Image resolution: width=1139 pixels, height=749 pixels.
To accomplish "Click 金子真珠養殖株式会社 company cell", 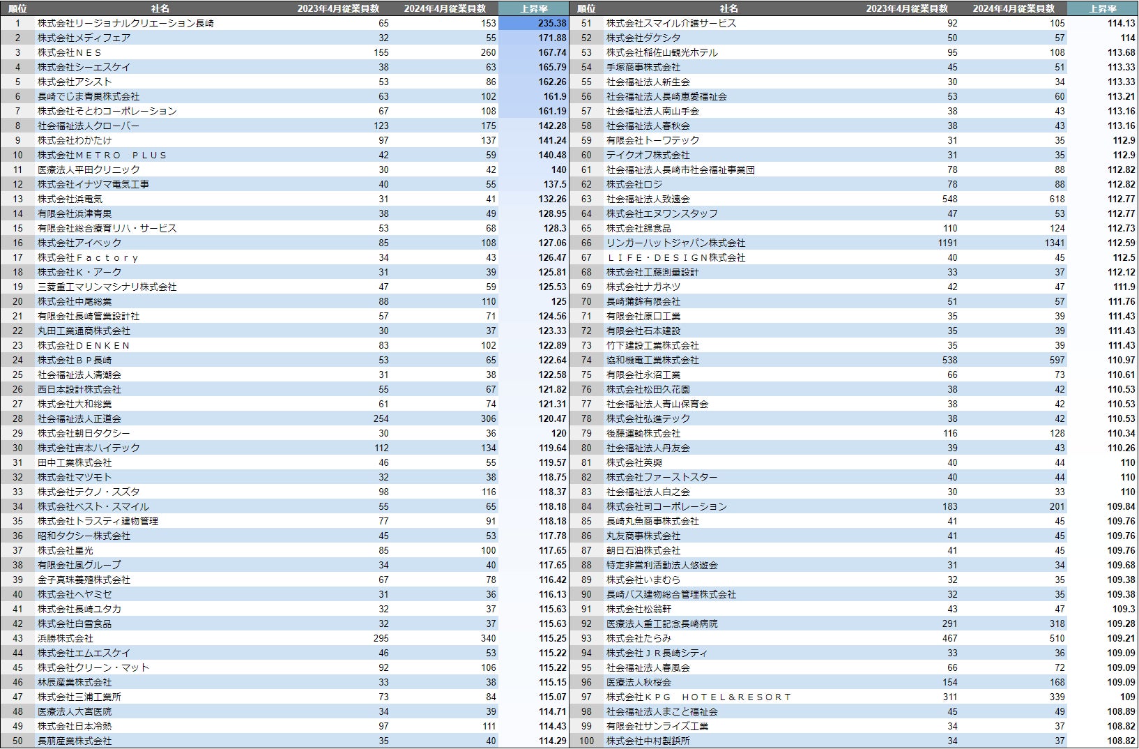I will click(x=84, y=580).
